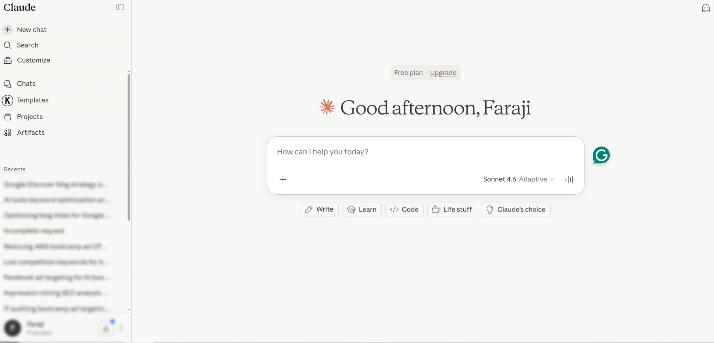The image size is (714, 343).
Task: Collapse the sidebar with the panel icon
Action: 120,8
